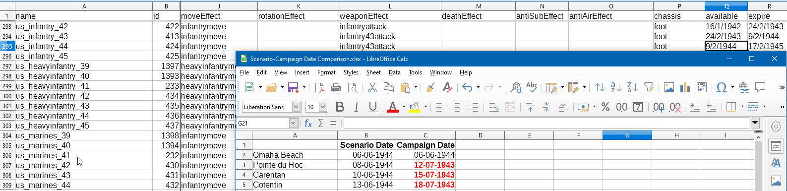Viewport: 787px width, 191px height.
Task: Open the Name Box dropdown arrow
Action: point(293,123)
